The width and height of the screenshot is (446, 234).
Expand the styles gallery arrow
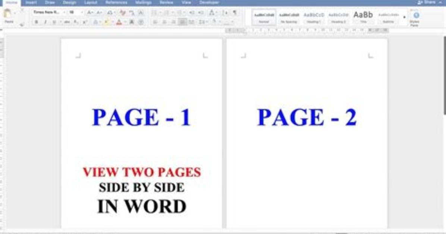(405, 18)
